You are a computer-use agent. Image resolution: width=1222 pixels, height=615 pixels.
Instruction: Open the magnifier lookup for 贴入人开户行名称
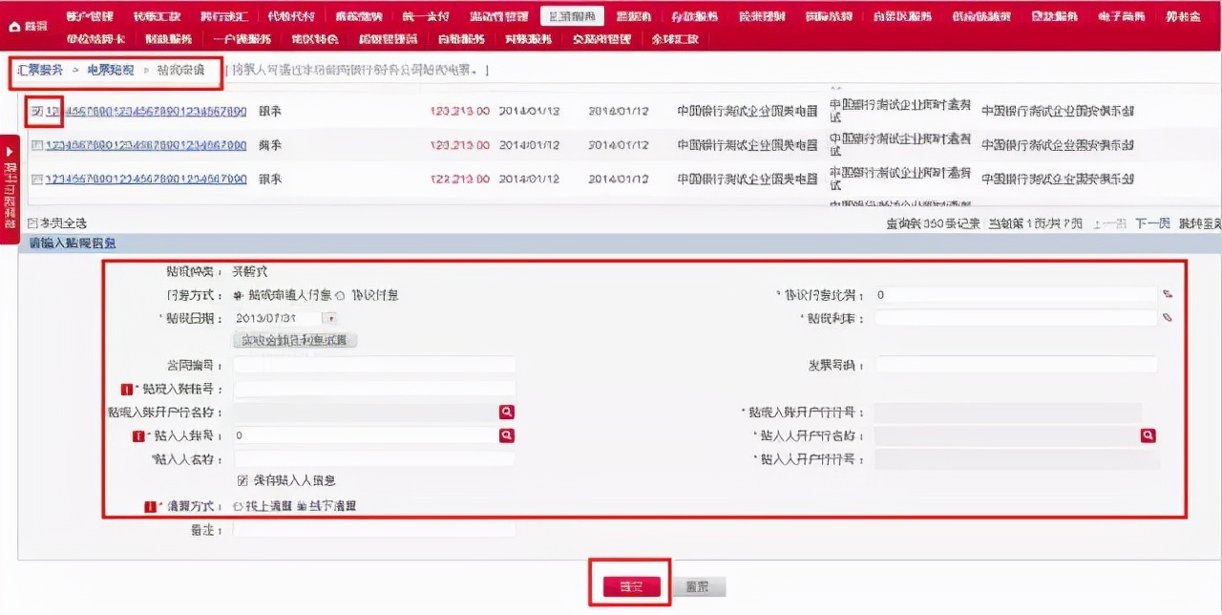(1148, 435)
